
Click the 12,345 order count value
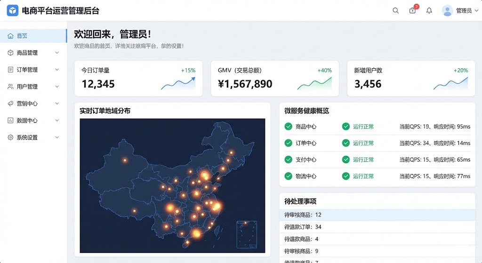tap(98, 84)
